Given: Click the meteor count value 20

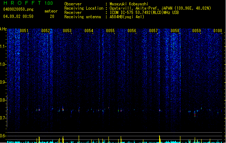Looking at the screenshot, I should 52,16.
